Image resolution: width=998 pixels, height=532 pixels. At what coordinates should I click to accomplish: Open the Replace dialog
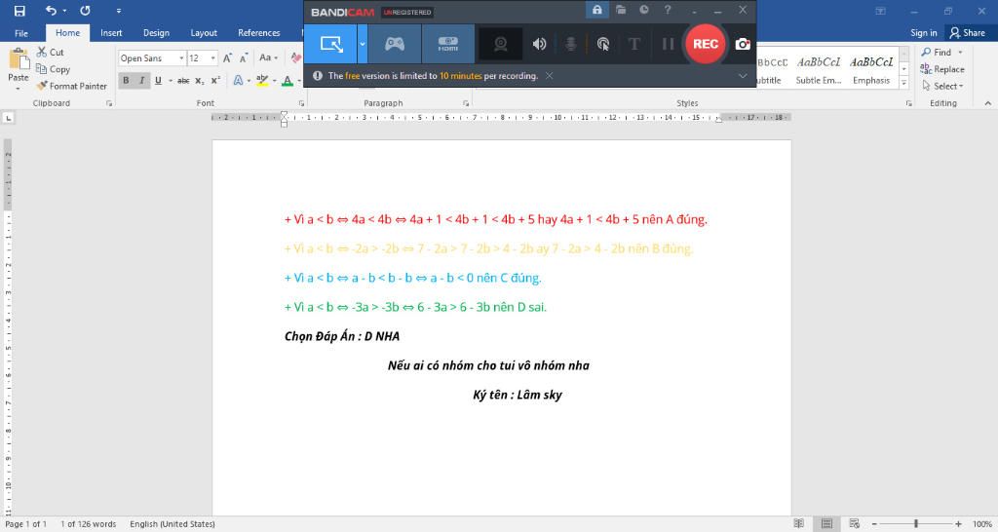click(x=942, y=69)
